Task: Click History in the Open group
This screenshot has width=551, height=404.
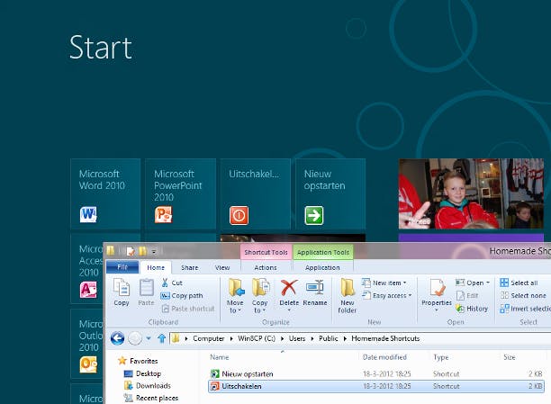Action: 472,309
